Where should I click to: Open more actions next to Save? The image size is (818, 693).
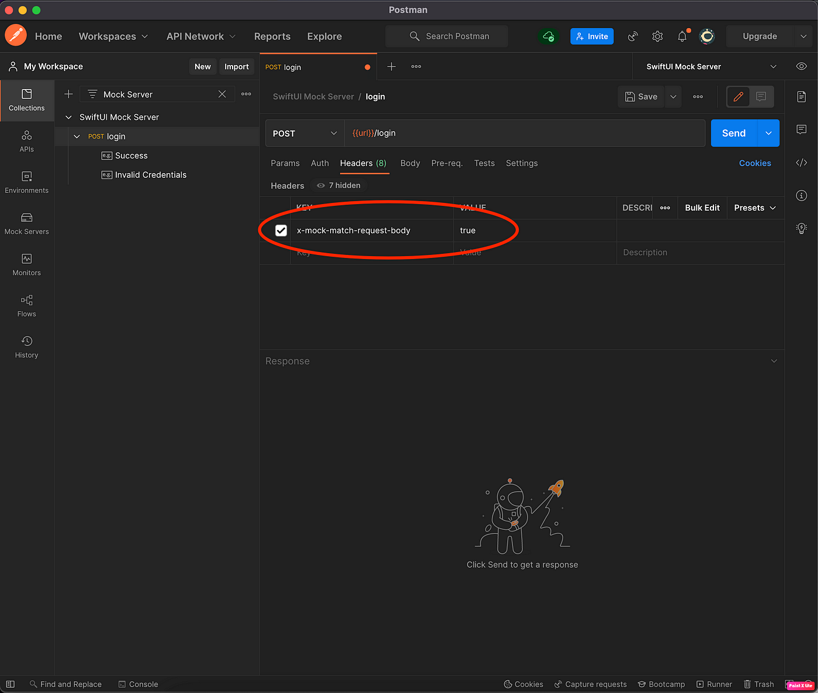pos(698,96)
